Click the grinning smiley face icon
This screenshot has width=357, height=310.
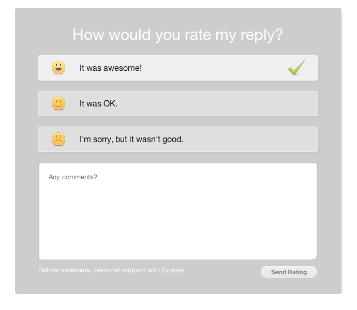(58, 68)
